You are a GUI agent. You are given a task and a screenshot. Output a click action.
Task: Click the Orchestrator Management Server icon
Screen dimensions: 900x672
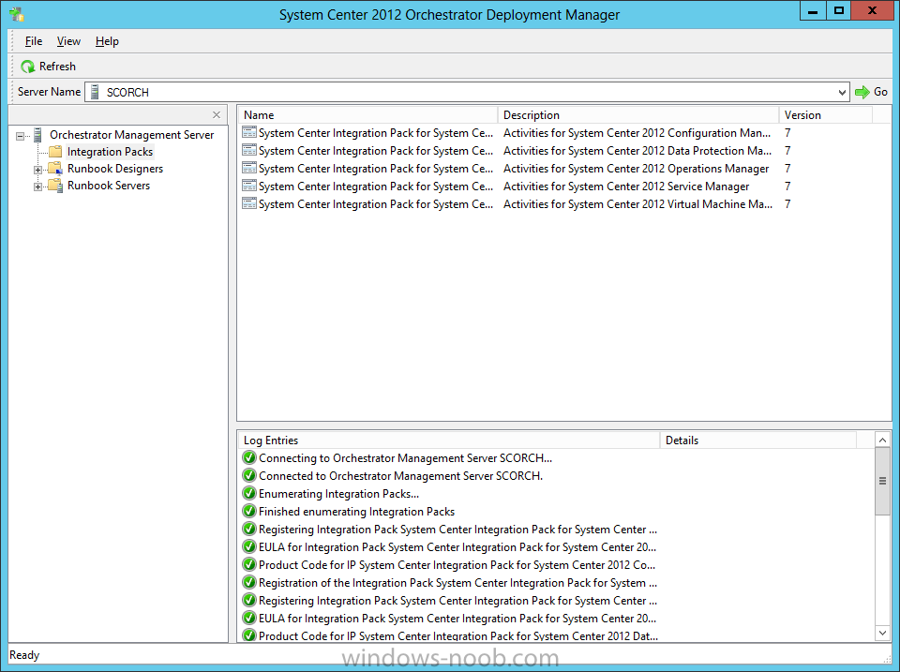(x=37, y=135)
